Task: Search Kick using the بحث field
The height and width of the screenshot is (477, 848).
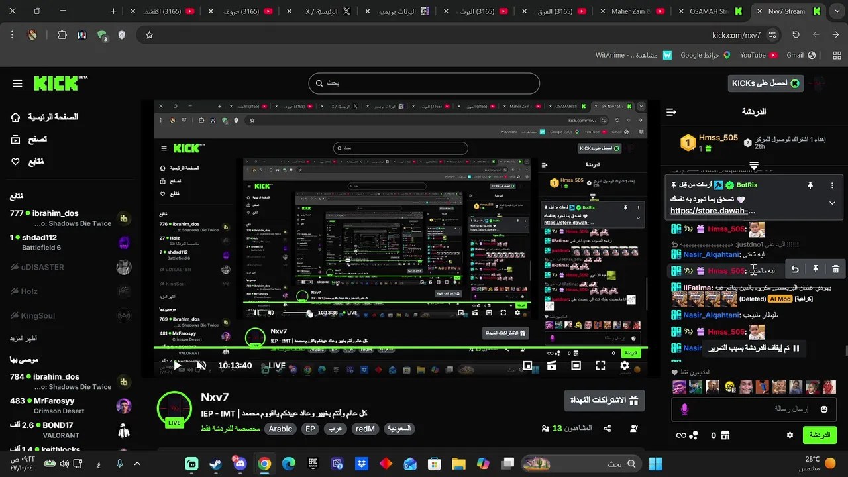Action: [424, 83]
